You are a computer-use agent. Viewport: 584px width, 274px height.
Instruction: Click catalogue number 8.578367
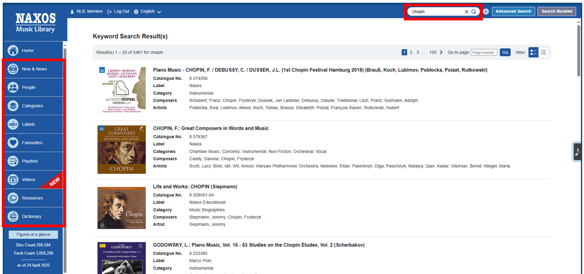coord(198,137)
